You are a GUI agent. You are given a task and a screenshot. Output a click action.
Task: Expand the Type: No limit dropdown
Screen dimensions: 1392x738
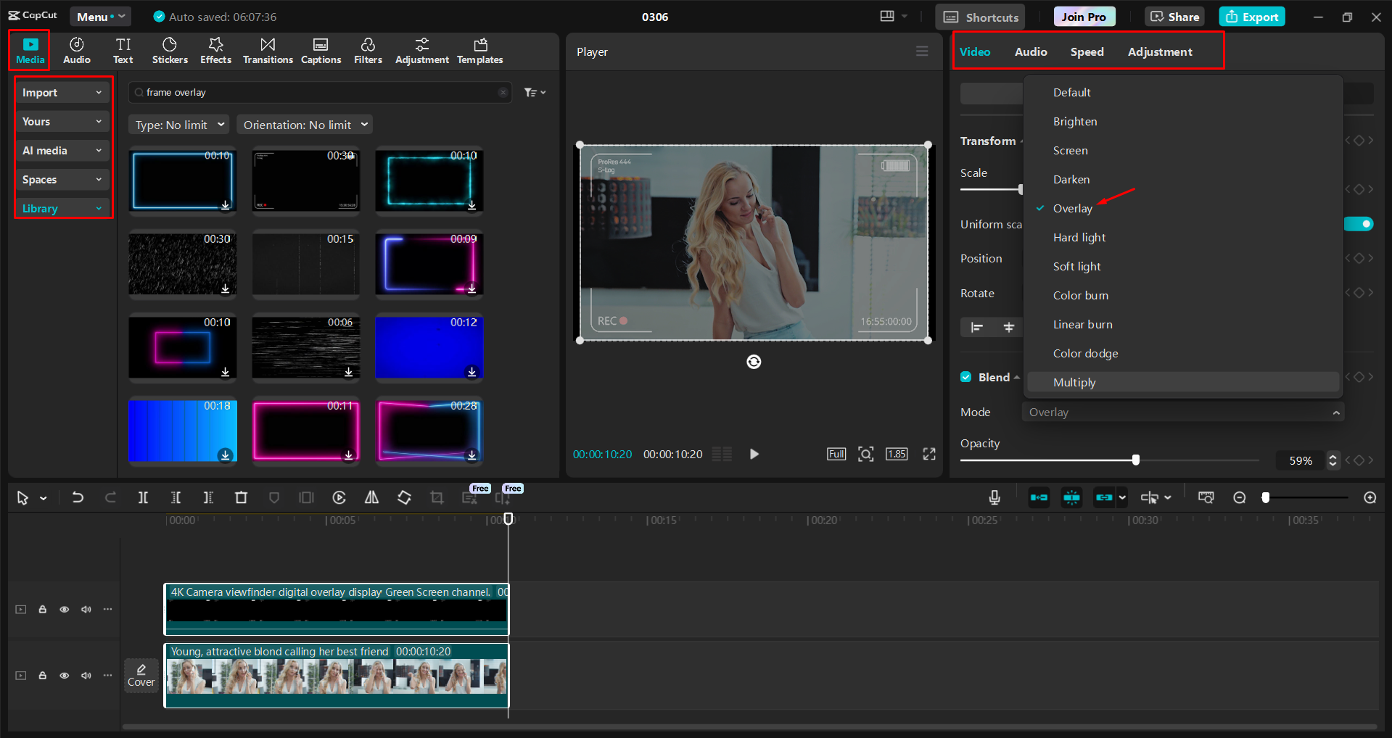179,125
